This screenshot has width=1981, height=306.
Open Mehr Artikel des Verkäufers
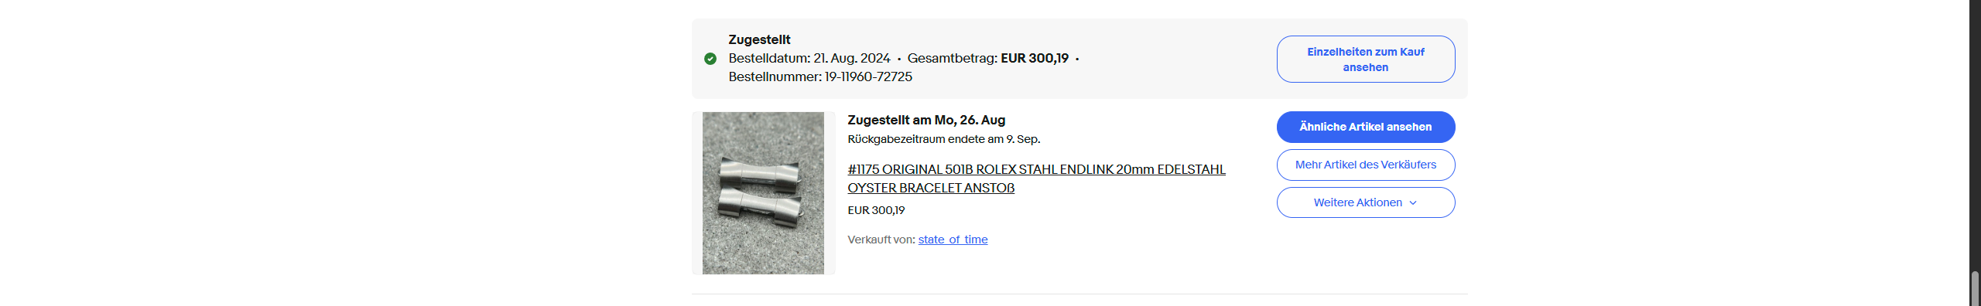[x=1365, y=165]
